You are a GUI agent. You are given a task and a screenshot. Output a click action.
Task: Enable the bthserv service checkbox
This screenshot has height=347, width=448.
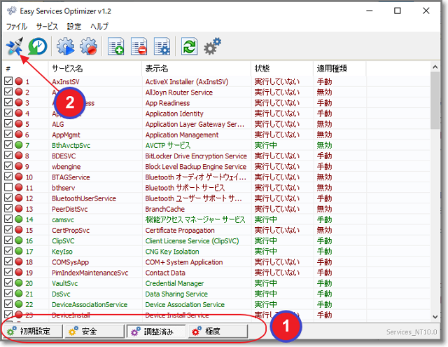click(x=8, y=188)
